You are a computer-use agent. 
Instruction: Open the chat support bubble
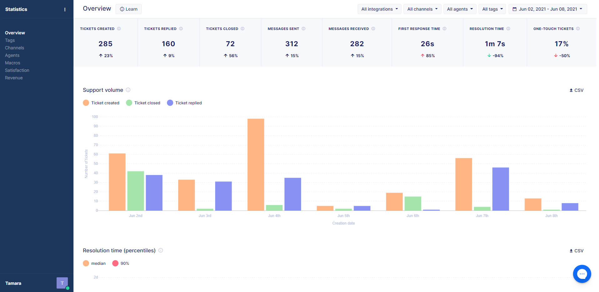pyautogui.click(x=582, y=274)
